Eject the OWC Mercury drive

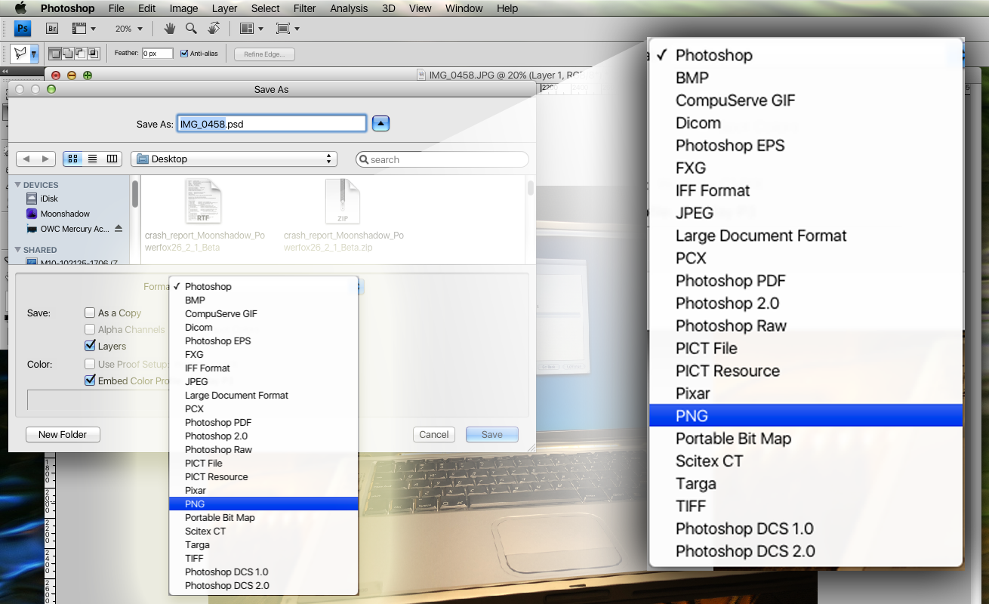pos(119,229)
